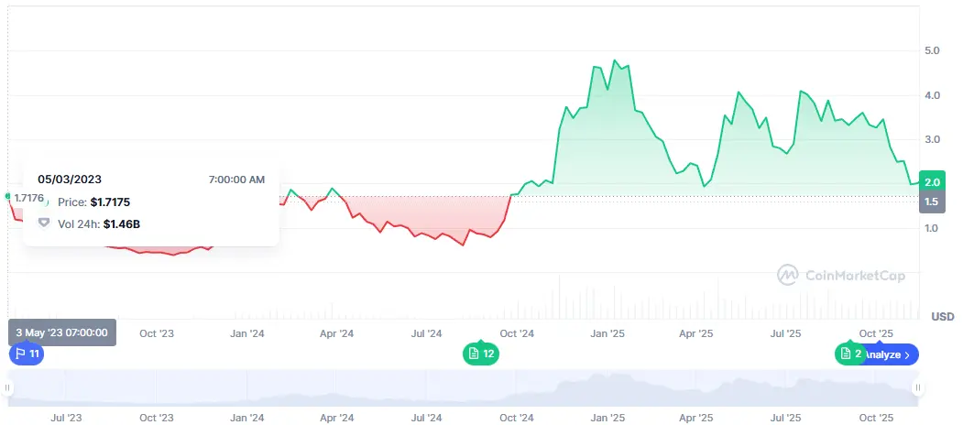Click the green current price label 2.0
Viewport: 963px width, 425px height.
932,183
